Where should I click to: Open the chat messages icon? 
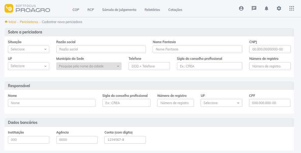tap(254, 8)
